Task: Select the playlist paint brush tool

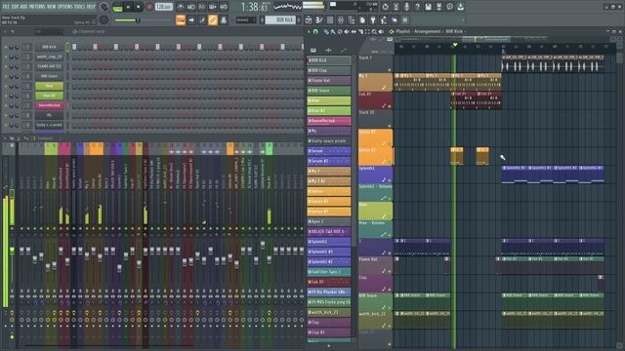Action: 333,31
